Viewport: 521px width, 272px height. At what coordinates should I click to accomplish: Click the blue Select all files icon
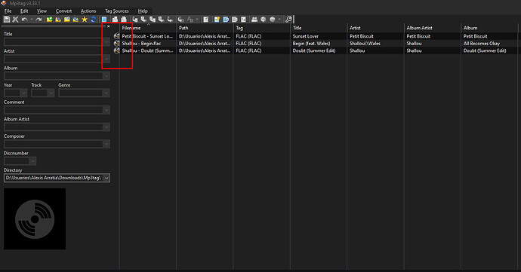104,20
